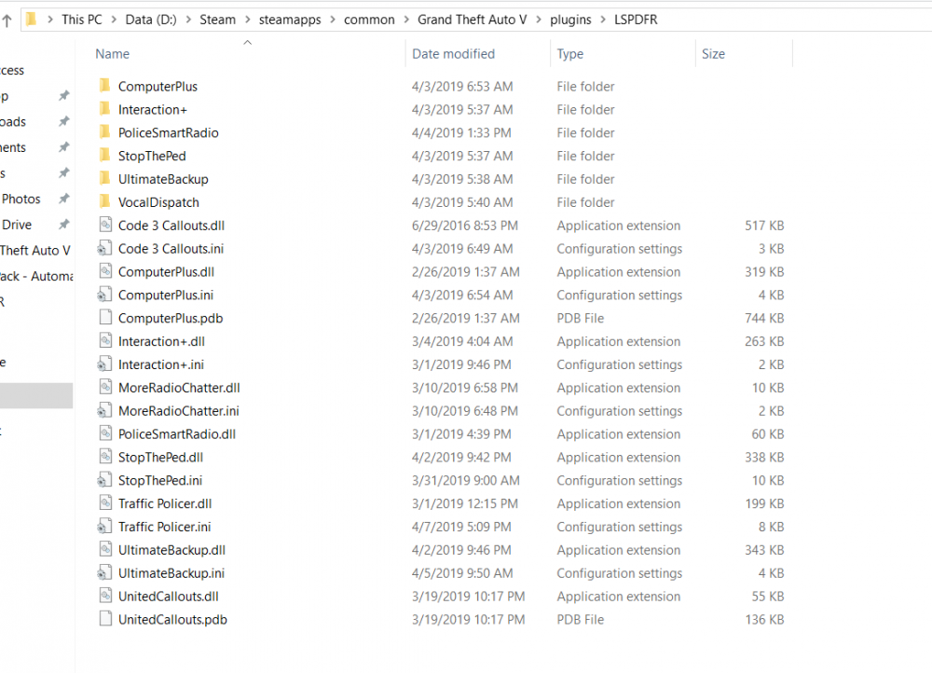The image size is (932, 673).
Task: Navigate to Steam in address bar
Action: click(217, 20)
